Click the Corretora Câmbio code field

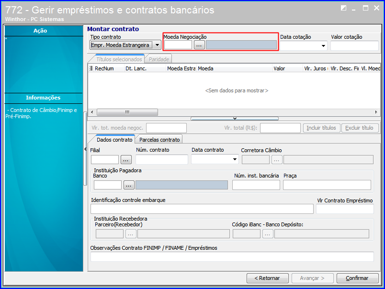click(x=256, y=160)
